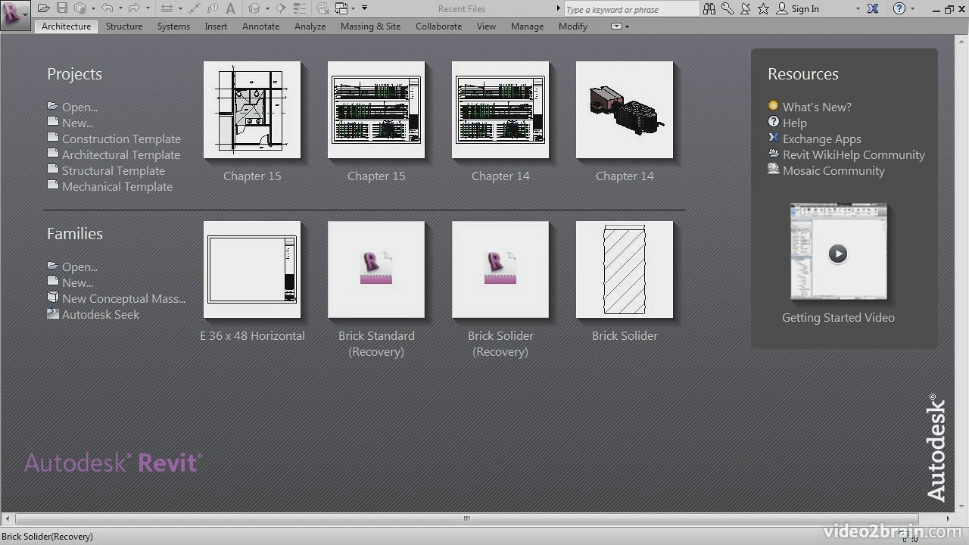Click the Save disk icon
Image resolution: width=969 pixels, height=545 pixels.
pyautogui.click(x=61, y=8)
